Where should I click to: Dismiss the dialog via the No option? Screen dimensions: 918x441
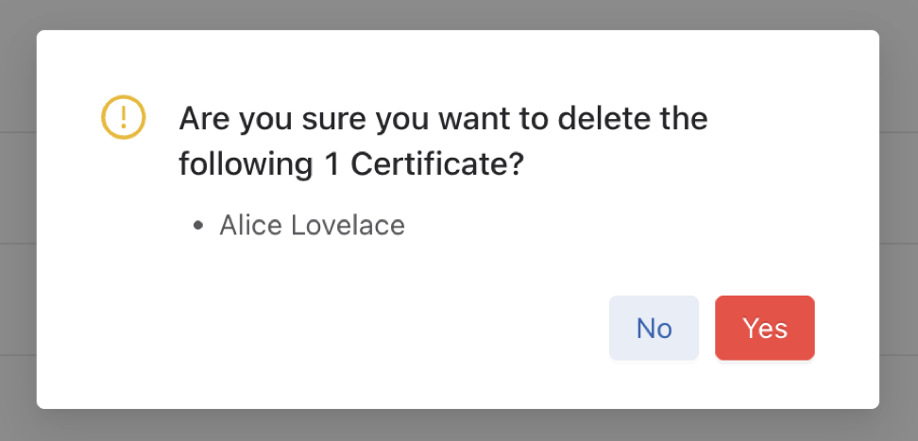[654, 328]
